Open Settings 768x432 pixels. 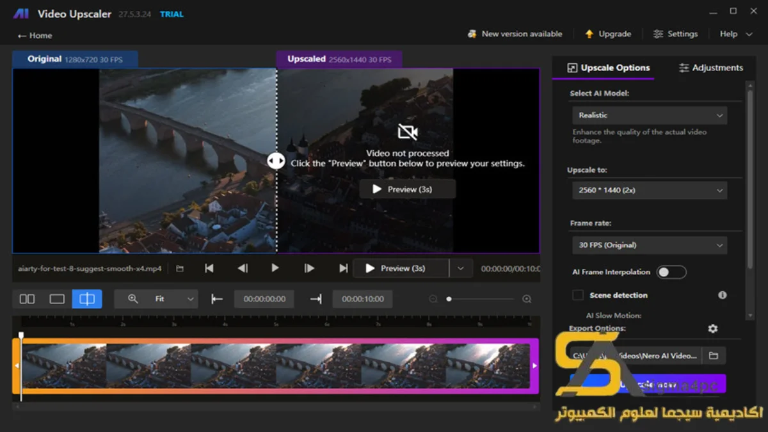[x=675, y=34]
